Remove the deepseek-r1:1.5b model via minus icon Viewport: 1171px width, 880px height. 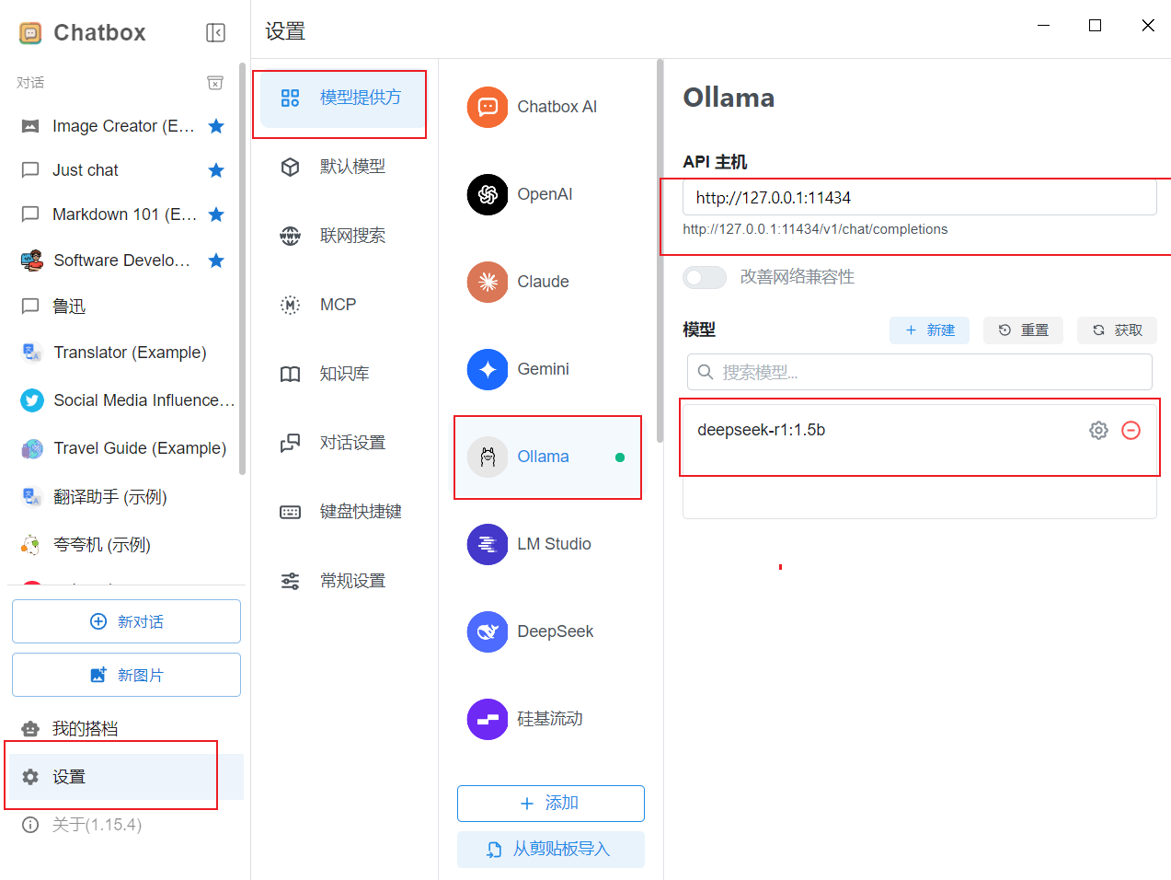(1131, 430)
